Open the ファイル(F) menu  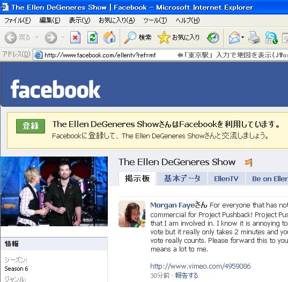(18, 20)
